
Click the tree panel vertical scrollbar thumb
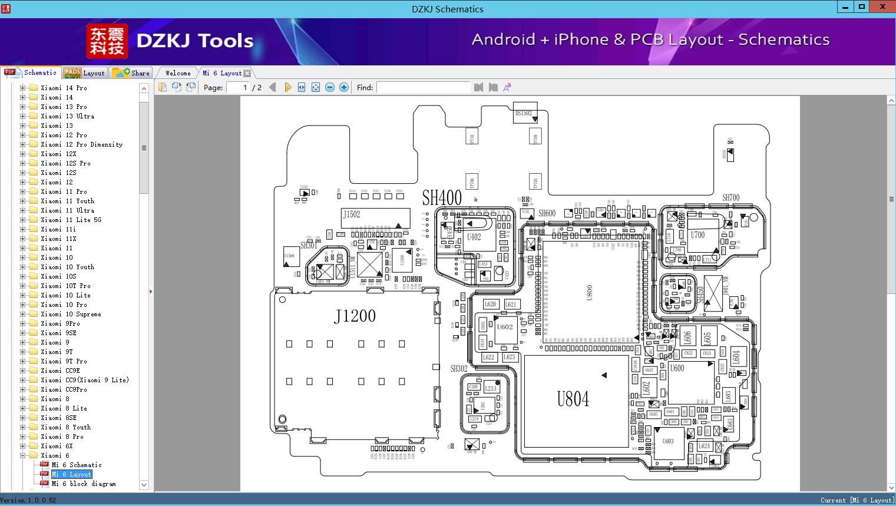click(x=144, y=147)
